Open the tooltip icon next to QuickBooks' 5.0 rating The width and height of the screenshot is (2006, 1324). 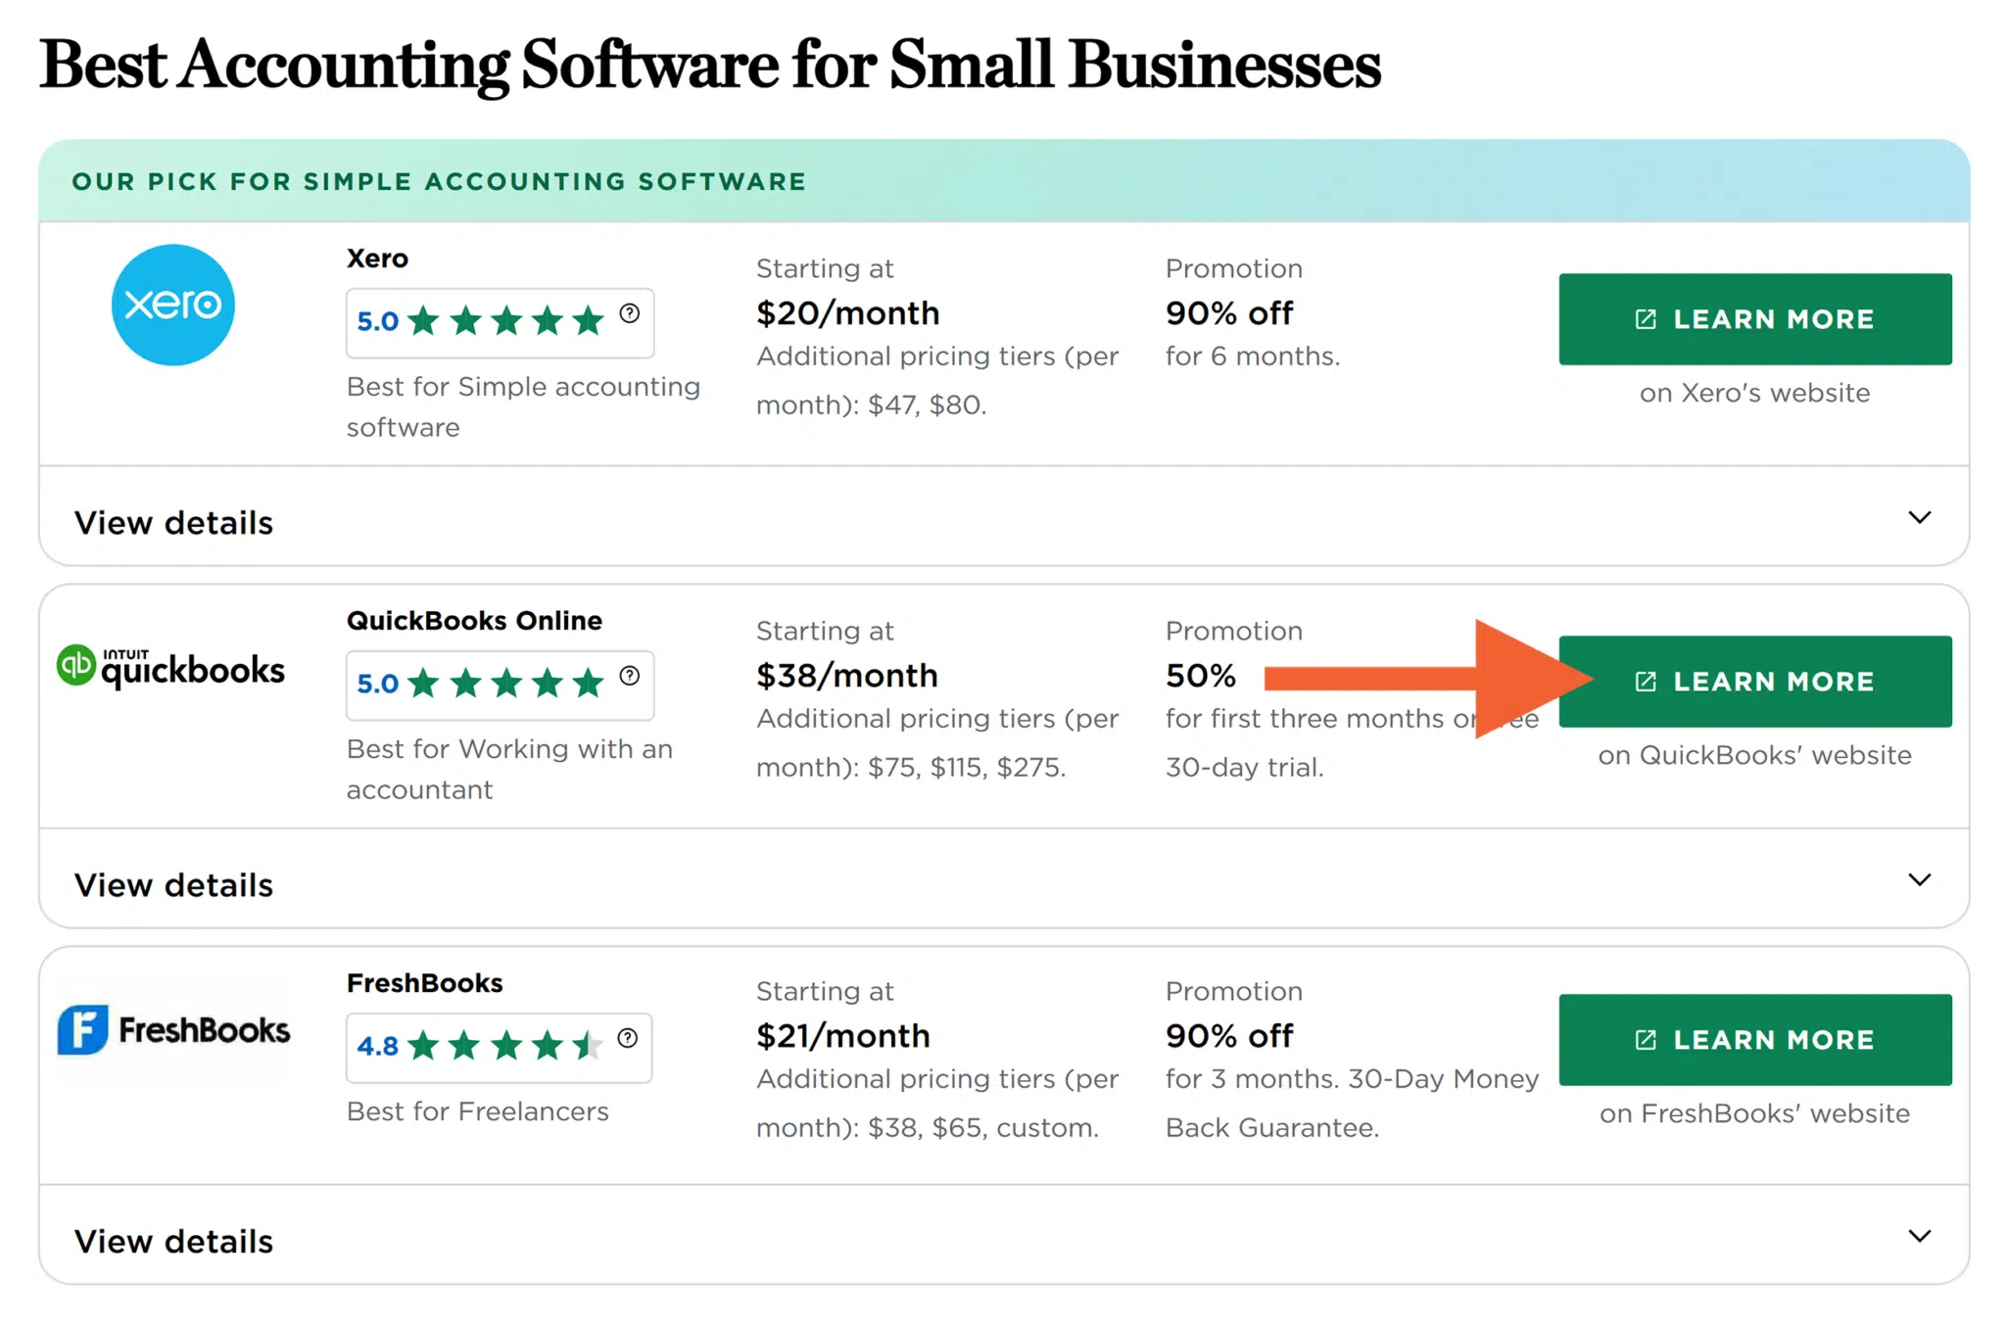pyautogui.click(x=629, y=676)
